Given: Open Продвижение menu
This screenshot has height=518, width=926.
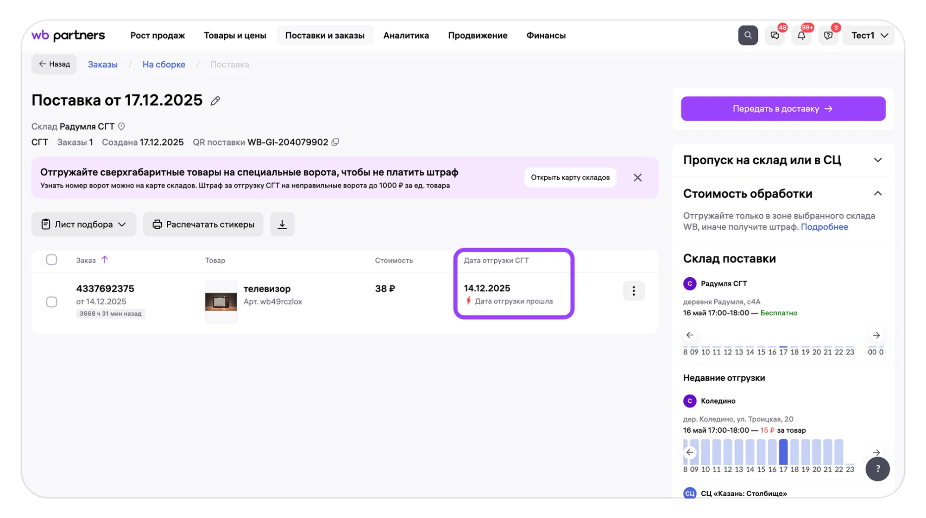Looking at the screenshot, I should click(478, 36).
